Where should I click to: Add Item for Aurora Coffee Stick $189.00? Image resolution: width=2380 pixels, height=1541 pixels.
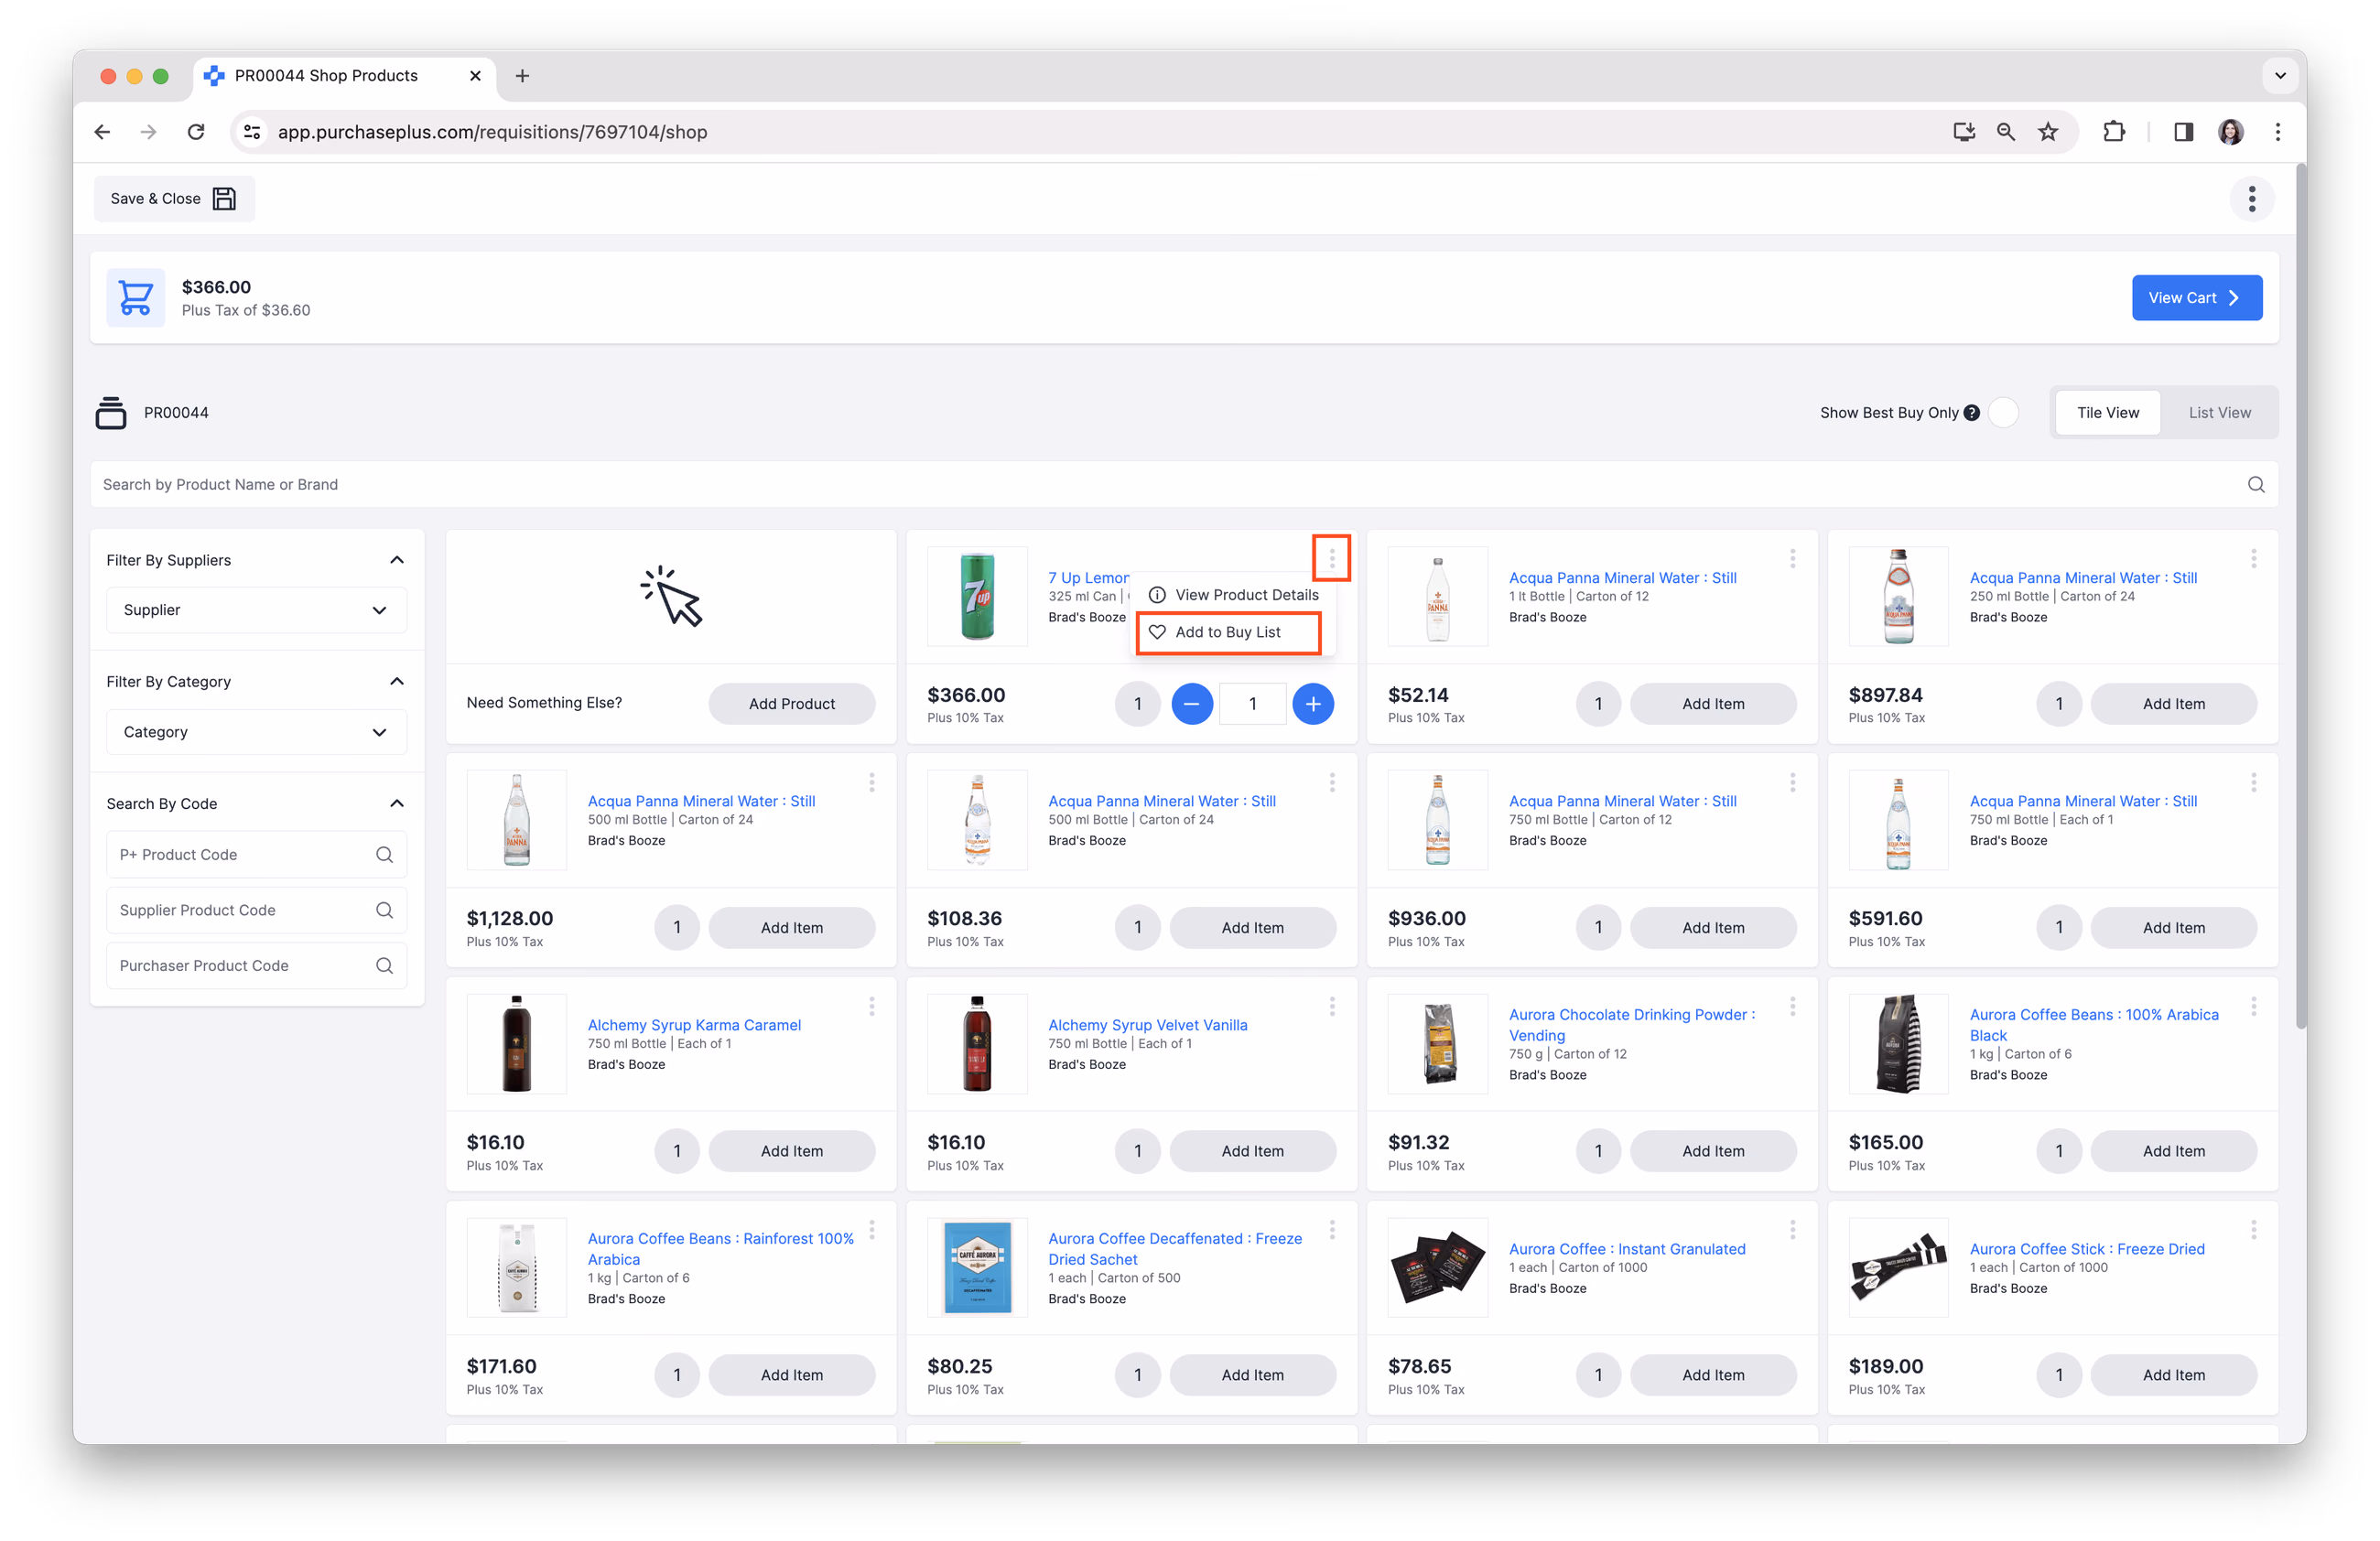(2173, 1375)
